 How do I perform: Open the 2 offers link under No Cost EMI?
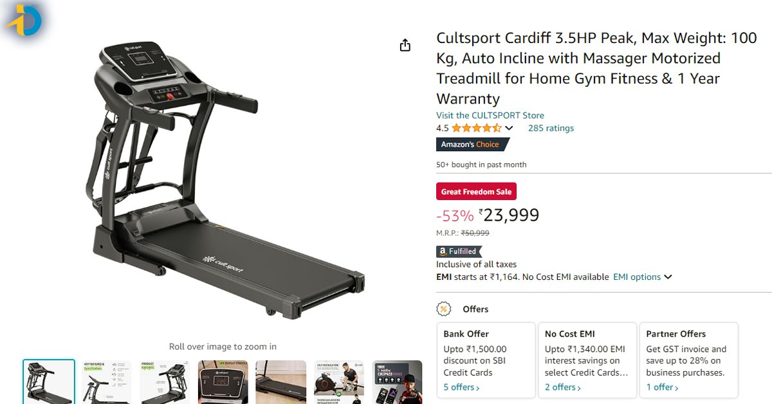coord(563,387)
